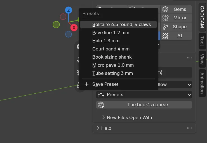207x143 pixels.
Task: Select Court band 4 mm preset
Action: 118,49
